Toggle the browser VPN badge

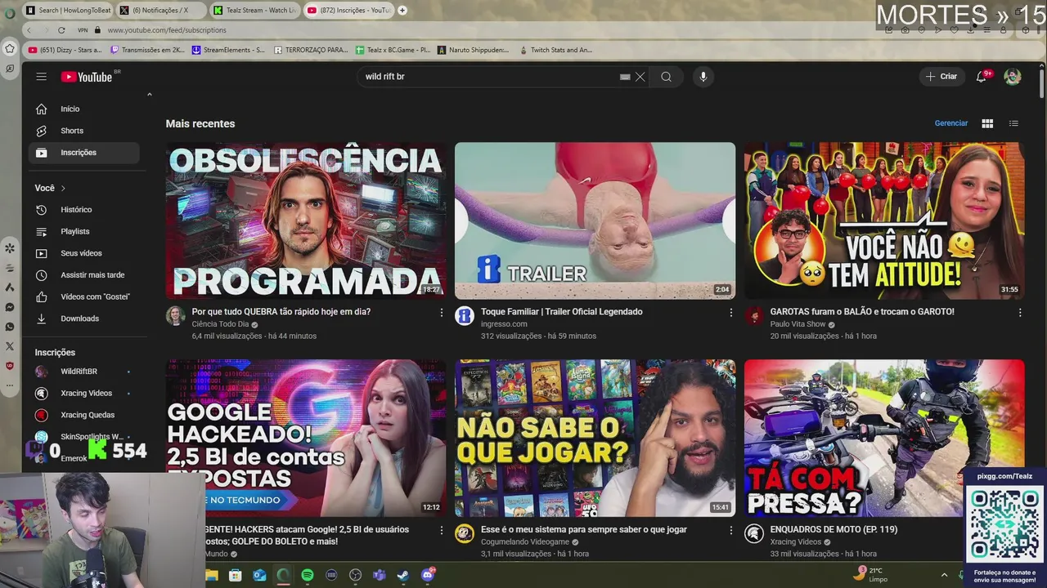(83, 30)
